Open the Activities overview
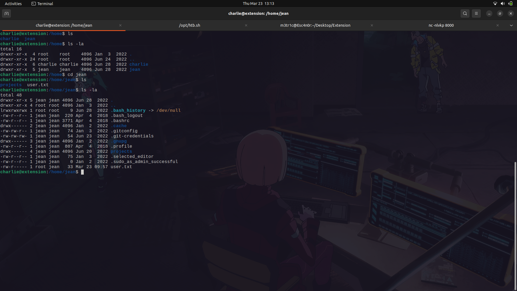The height and width of the screenshot is (291, 517). point(13,4)
